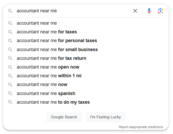Click the Google Search button
This screenshot has height=134, width=173.
(x=64, y=117)
